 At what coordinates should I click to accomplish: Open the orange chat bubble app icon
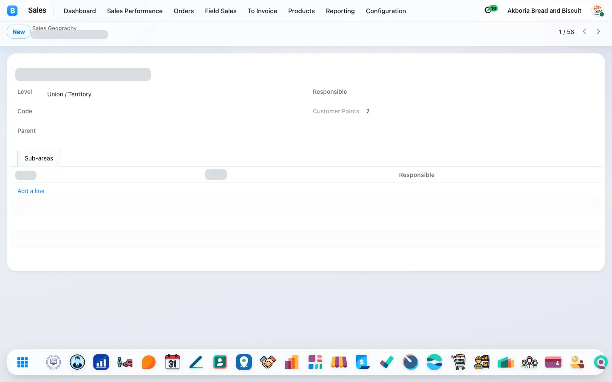(149, 362)
